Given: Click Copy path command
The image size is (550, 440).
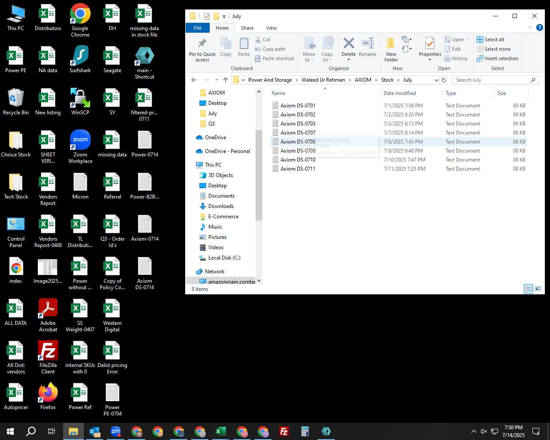Looking at the screenshot, I should point(270,49).
